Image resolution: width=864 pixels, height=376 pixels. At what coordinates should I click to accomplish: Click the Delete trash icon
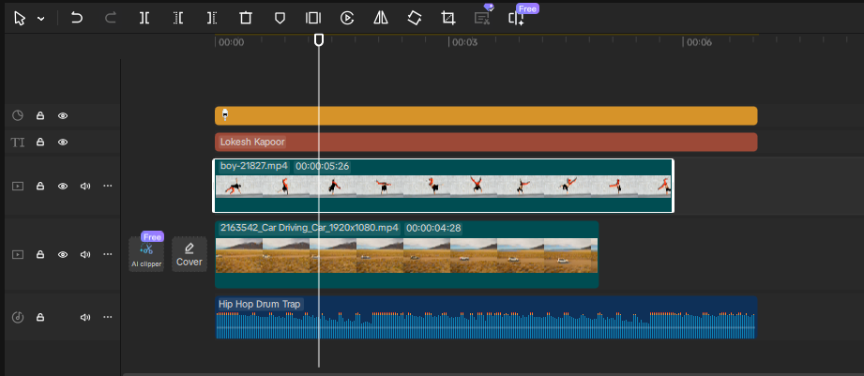click(x=246, y=18)
